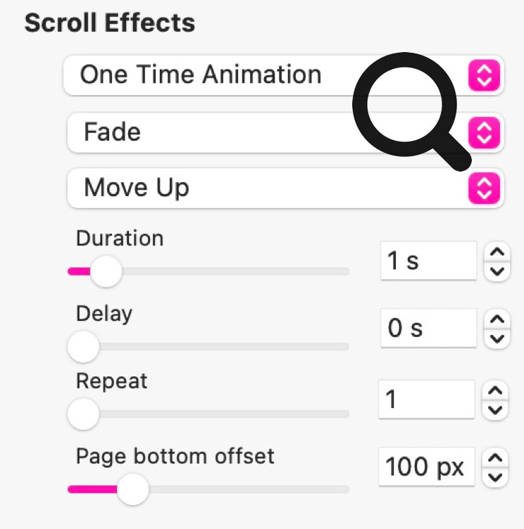The image size is (524, 529).
Task: Decrease Delay with the down stepper arrow
Action: tap(497, 337)
